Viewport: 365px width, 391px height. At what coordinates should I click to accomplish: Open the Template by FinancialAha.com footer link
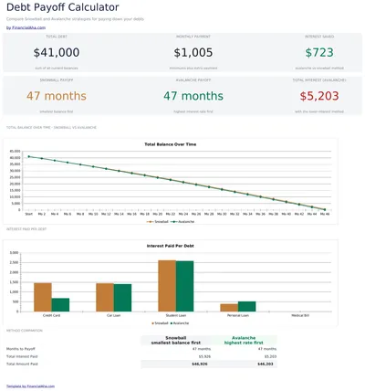pos(30,386)
